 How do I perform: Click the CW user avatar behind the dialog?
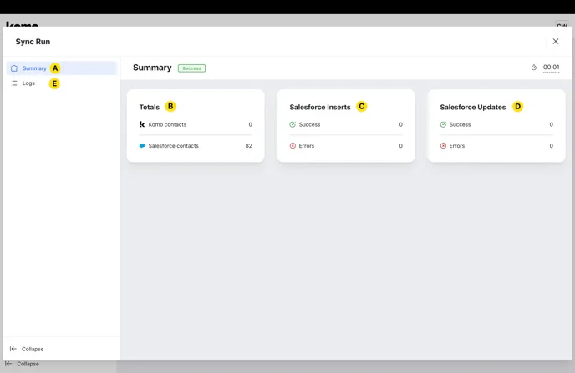click(562, 24)
